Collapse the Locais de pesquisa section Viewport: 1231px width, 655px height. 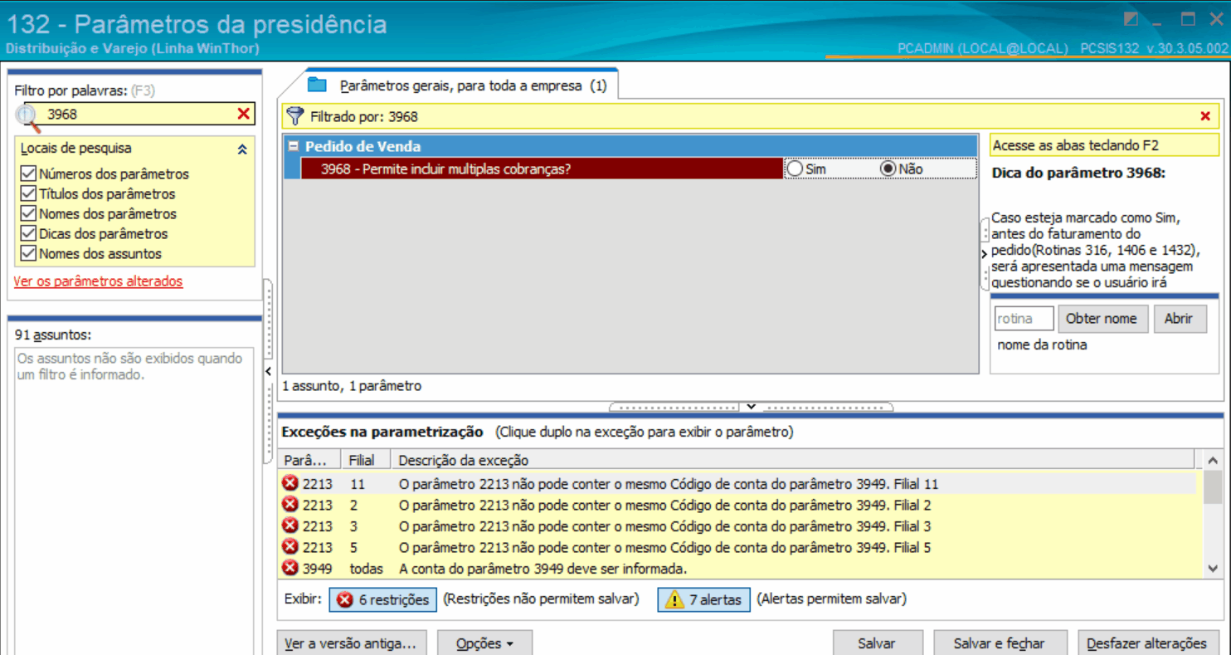[242, 149]
